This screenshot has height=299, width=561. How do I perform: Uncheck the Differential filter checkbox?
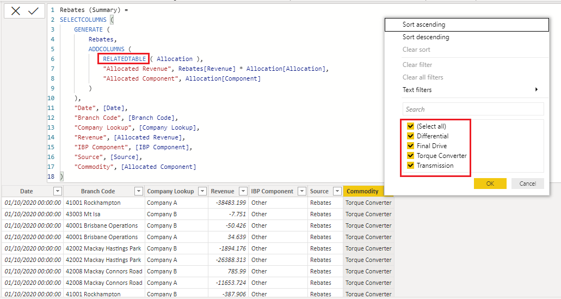click(410, 136)
